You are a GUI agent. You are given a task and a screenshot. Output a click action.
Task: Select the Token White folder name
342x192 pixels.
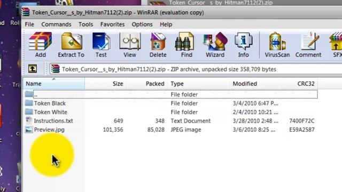pos(50,112)
